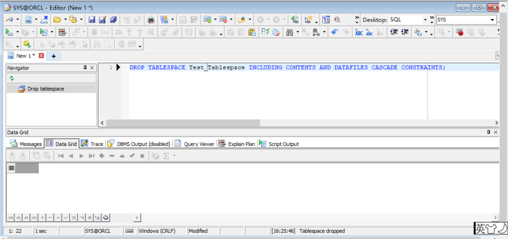Click green refresh icon in Navigator
The height and width of the screenshot is (239, 508).
(x=12, y=78)
